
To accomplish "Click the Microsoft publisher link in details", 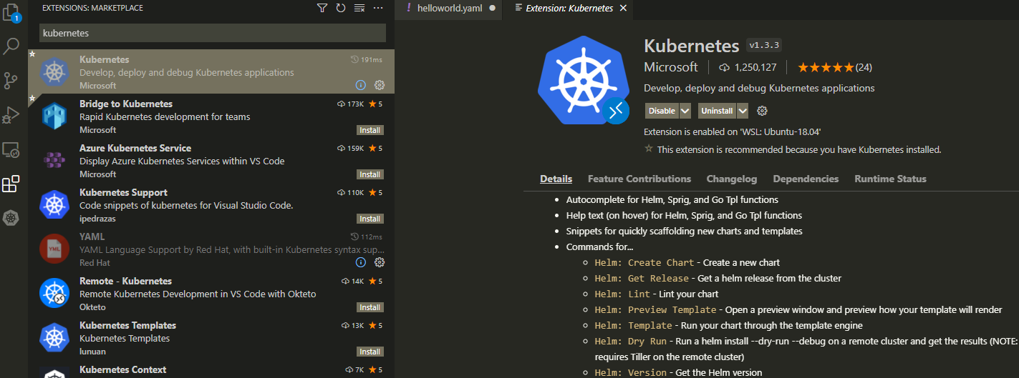I will [670, 67].
